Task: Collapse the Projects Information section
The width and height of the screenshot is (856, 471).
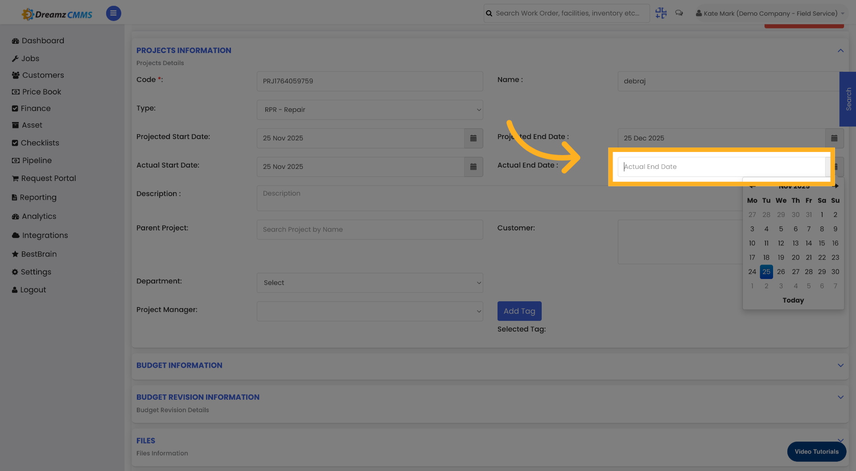Action: [840, 50]
